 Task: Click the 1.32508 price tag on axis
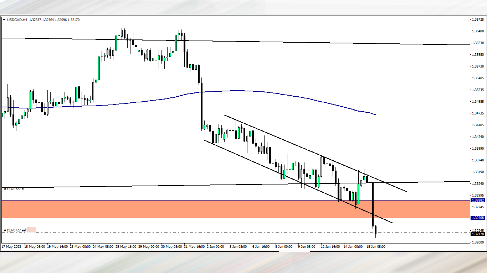click(477, 218)
